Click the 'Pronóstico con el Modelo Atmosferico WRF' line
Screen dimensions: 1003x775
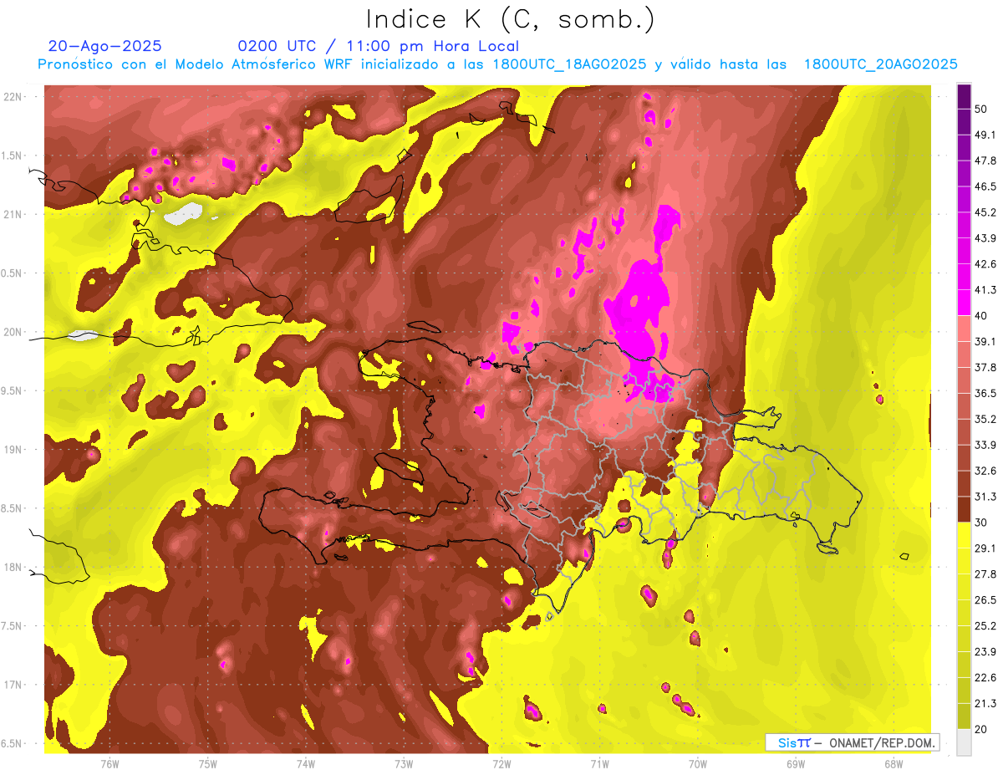click(497, 64)
